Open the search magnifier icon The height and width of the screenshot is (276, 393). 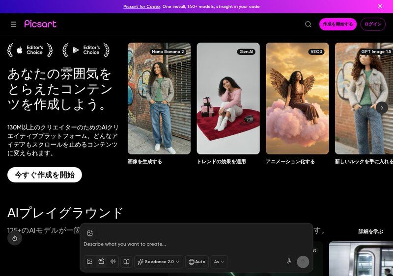point(308,25)
